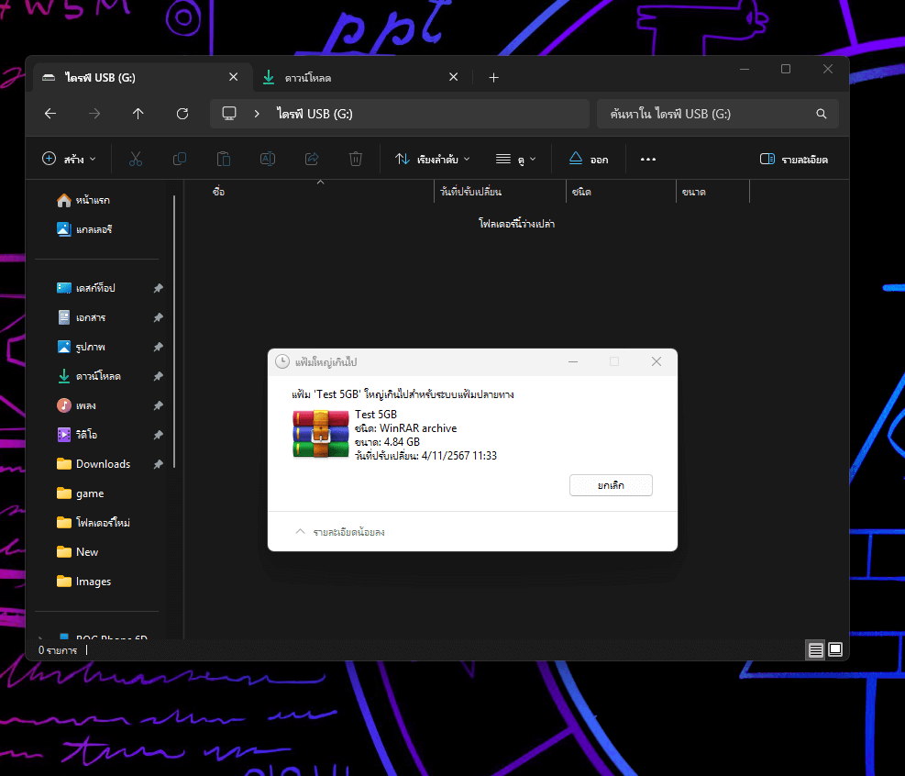This screenshot has height=776, width=905.
Task: Collapse รายละเอียดน้อยลง fewer details in dialog
Action: pyautogui.click(x=340, y=532)
